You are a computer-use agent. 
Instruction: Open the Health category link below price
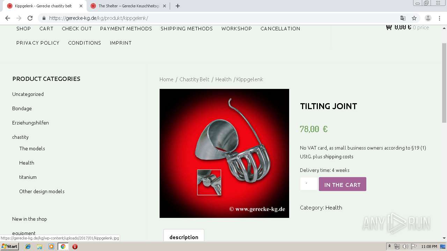coord(334,208)
